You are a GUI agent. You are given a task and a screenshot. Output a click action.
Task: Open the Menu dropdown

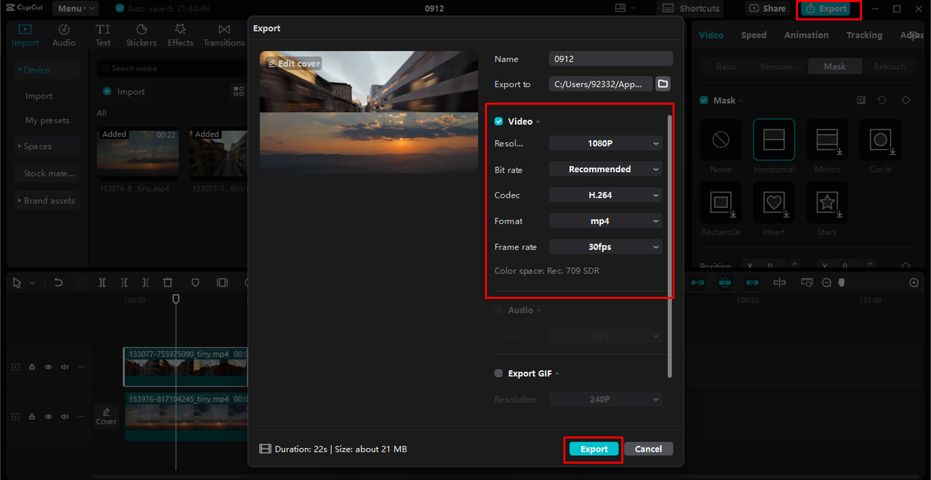pos(75,9)
